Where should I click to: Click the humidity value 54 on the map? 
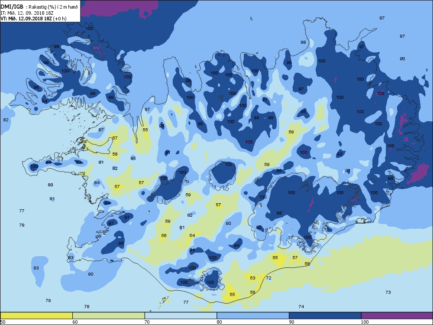tap(192, 235)
